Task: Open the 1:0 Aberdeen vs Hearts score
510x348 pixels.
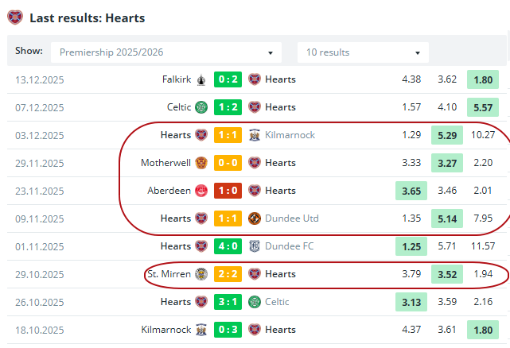Action: [228, 191]
